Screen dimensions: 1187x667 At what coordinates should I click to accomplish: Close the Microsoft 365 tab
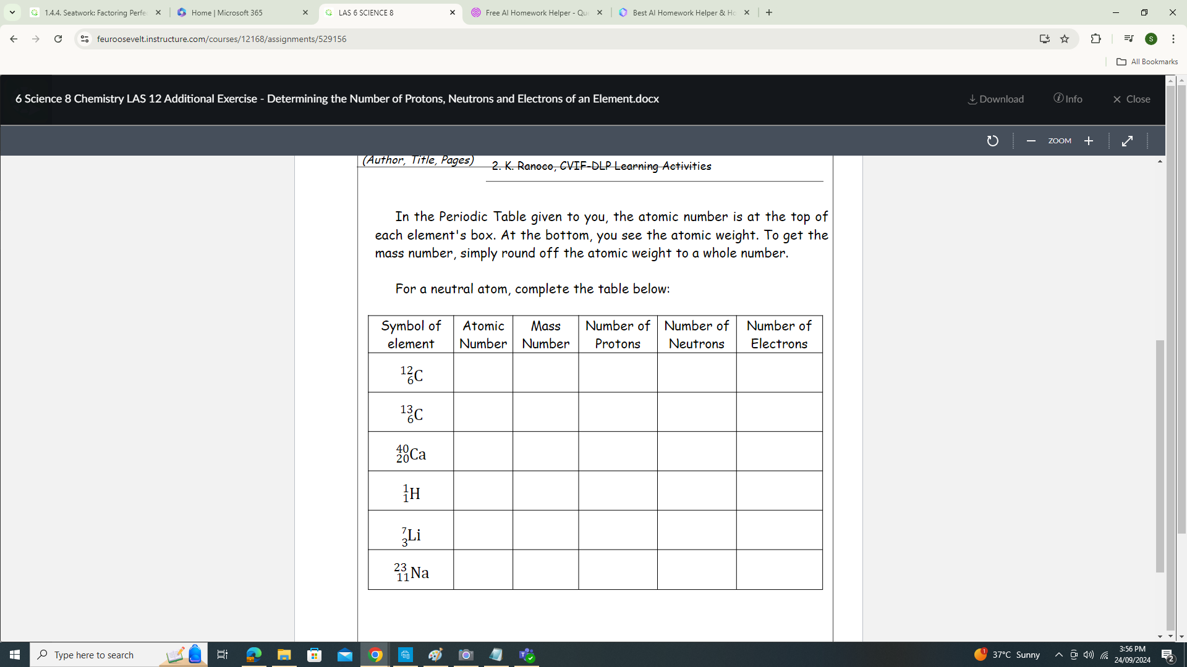pos(305,12)
